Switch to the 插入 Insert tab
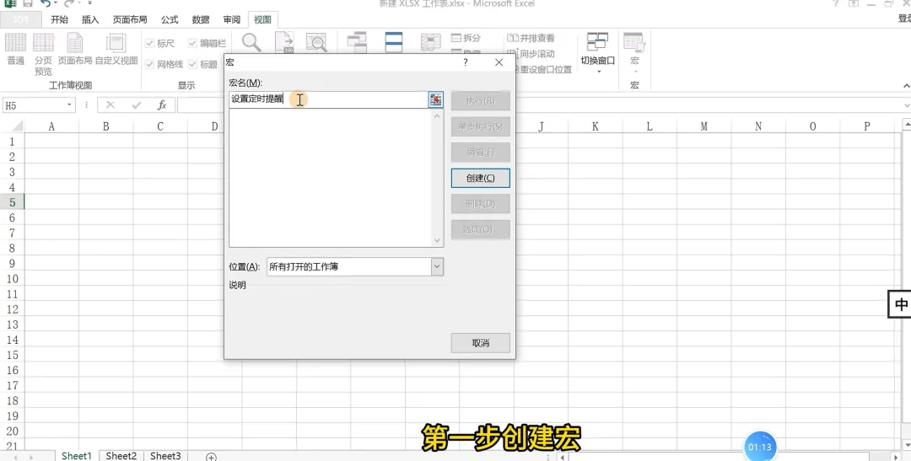This screenshot has width=911, height=461. [x=90, y=19]
